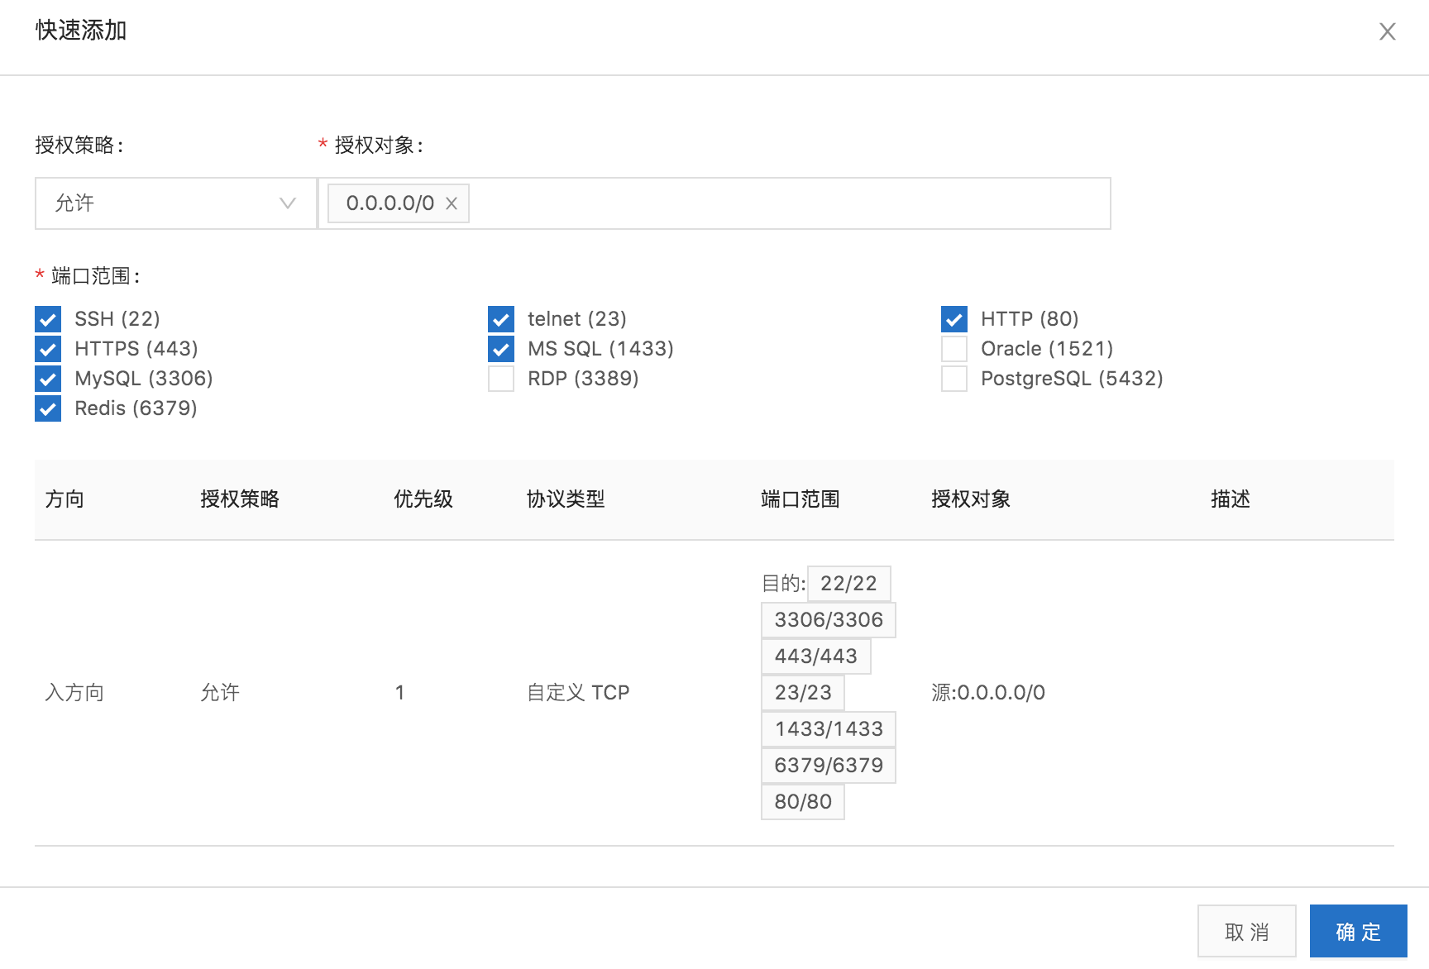Uncheck the HTTPS (443) checkbox
The height and width of the screenshot is (969, 1429).
(x=48, y=349)
